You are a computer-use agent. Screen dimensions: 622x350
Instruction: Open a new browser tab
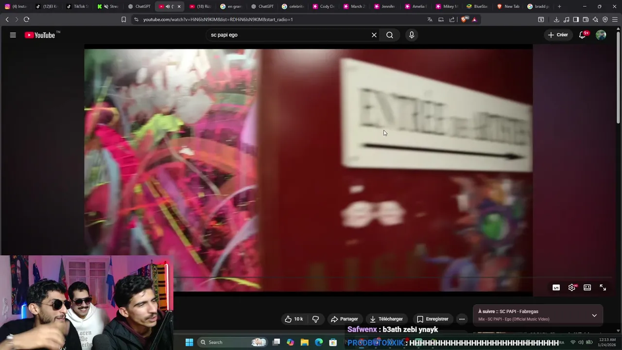coord(559,6)
